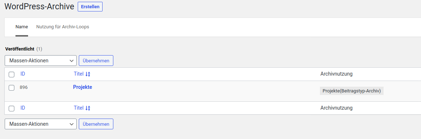Click the A-Z sort icon in the footer row
The image size is (421, 139).
coord(88,108)
